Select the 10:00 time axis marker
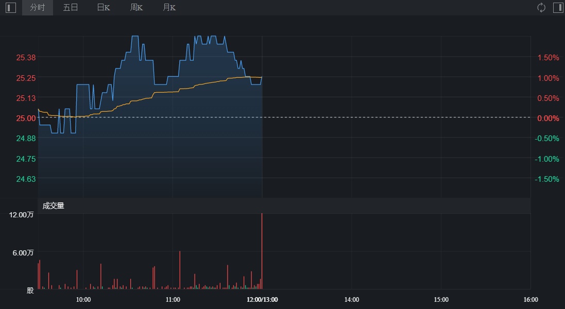This screenshot has height=309, width=565. pyautogui.click(x=83, y=300)
